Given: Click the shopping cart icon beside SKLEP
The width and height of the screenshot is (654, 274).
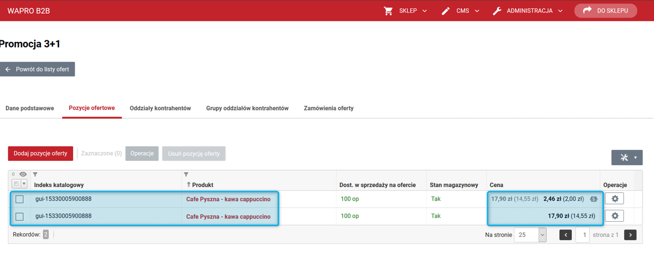Looking at the screenshot, I should click(x=389, y=11).
